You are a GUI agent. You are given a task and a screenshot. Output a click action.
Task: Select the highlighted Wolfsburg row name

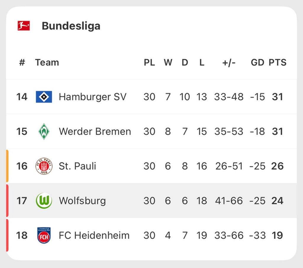coord(82,201)
